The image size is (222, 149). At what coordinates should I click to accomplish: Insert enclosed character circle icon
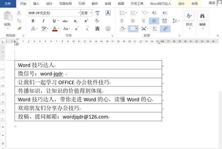click(x=108, y=29)
